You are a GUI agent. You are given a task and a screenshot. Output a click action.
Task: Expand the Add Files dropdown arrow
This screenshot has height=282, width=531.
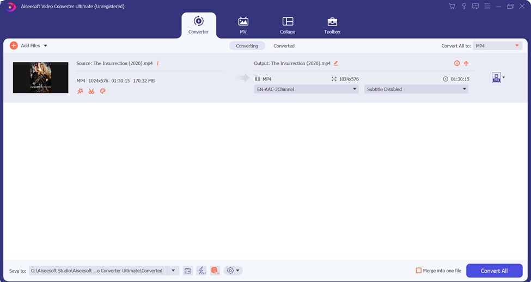(x=45, y=46)
